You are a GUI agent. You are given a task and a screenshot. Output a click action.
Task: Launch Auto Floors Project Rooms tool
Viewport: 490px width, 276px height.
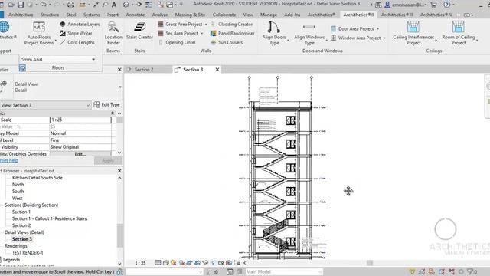[39, 34]
